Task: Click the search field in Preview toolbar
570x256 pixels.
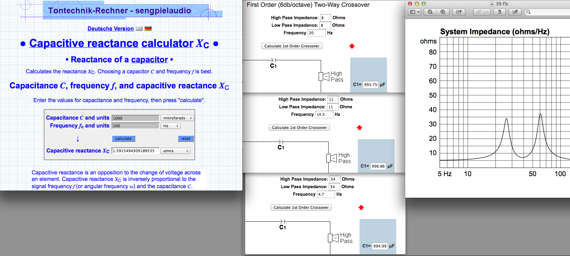Action: click(547, 12)
